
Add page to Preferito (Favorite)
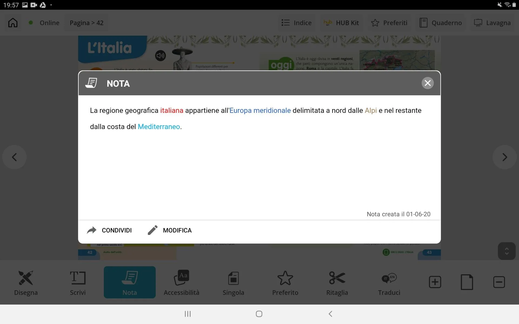pos(285,282)
